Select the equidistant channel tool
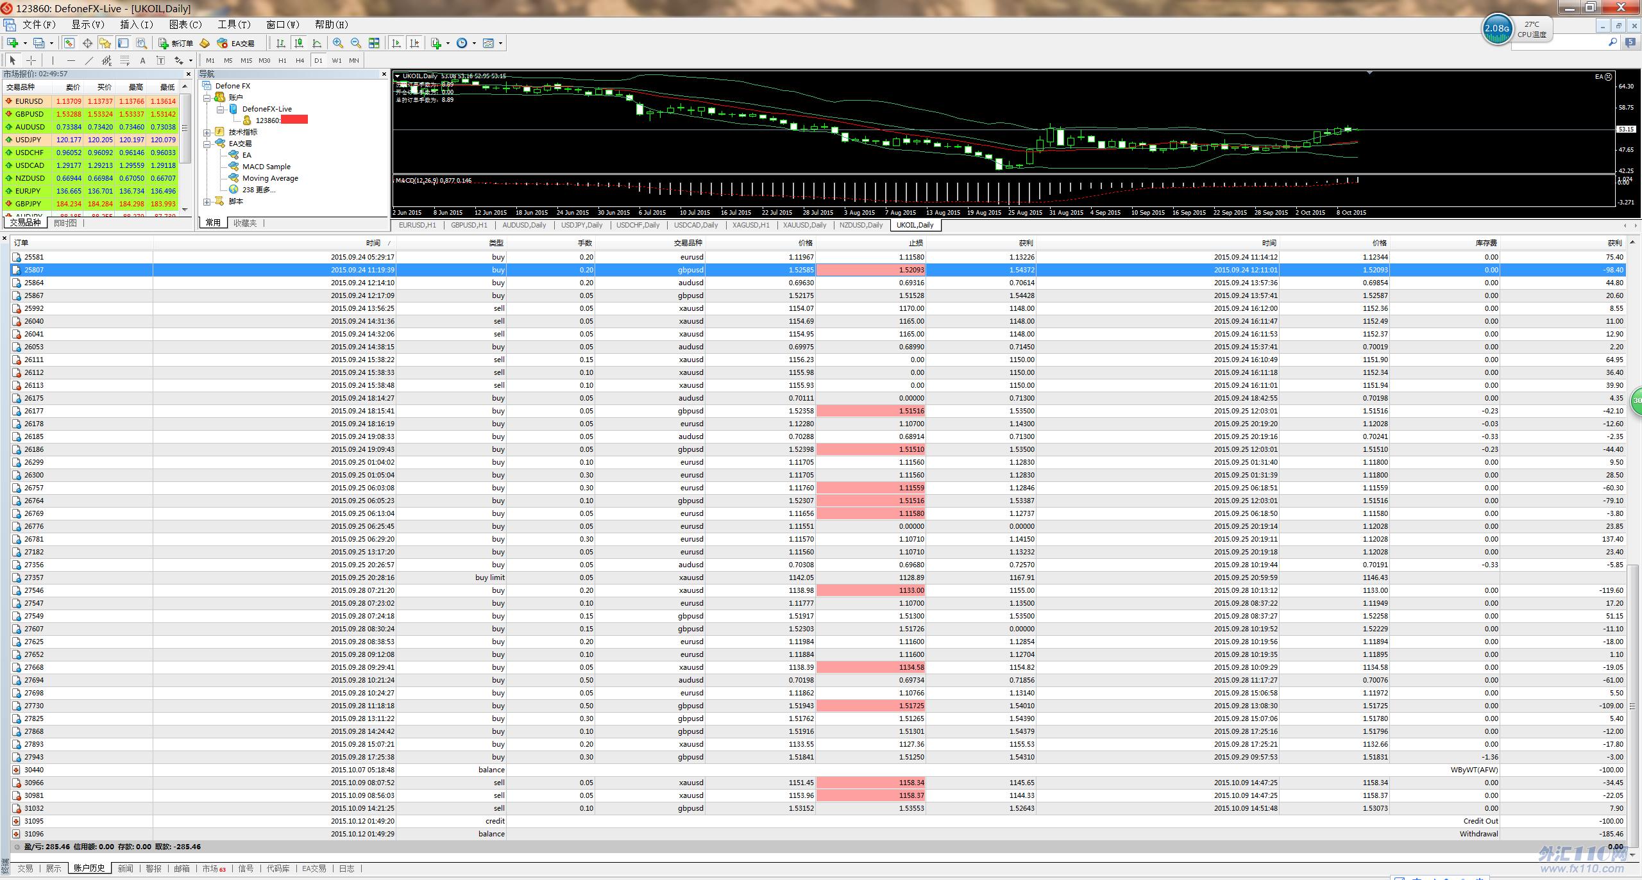Screen dimensions: 1642x880 coord(106,60)
